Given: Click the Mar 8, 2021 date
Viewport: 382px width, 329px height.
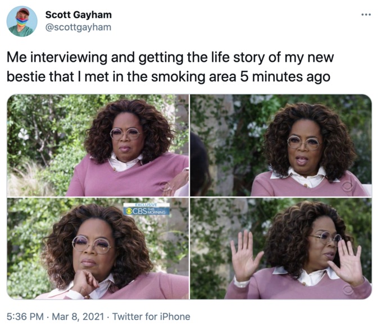Looking at the screenshot, I should [x=78, y=317].
